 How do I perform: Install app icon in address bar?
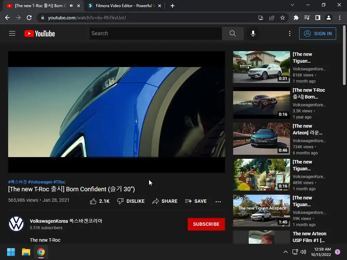pyautogui.click(x=261, y=18)
